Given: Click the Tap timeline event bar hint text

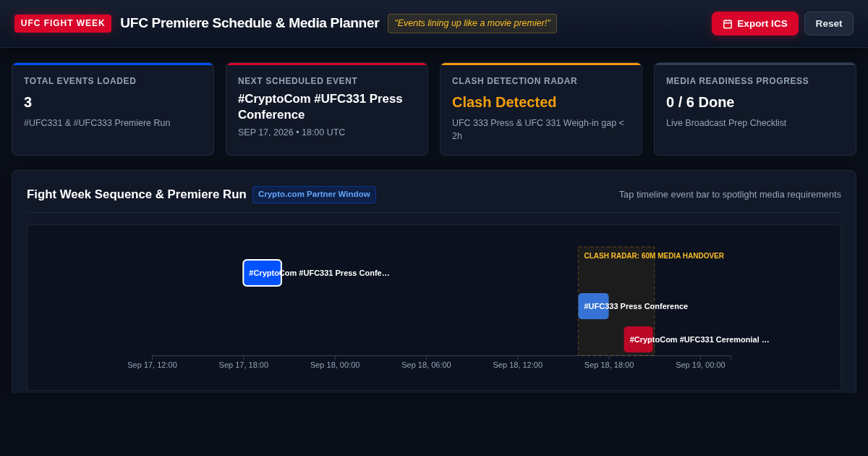Looking at the screenshot, I should tap(730, 195).
